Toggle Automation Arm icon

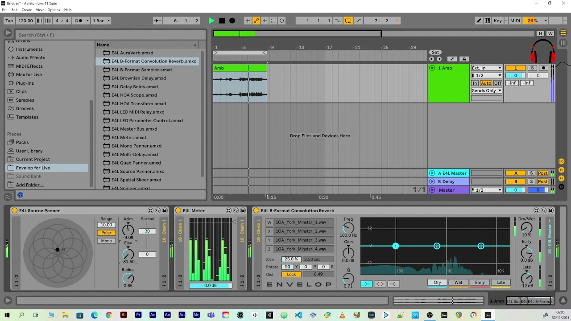click(256, 21)
